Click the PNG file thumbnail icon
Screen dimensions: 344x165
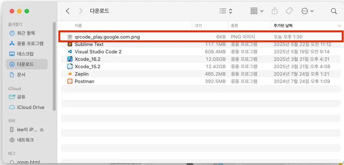click(70, 37)
